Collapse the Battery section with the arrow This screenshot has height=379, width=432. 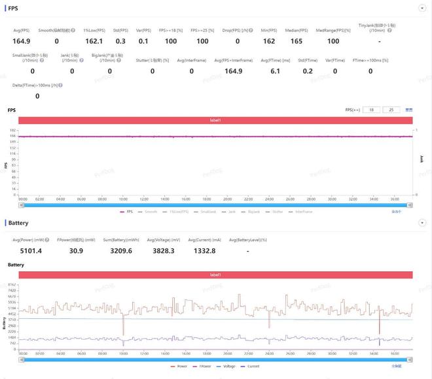421,223
